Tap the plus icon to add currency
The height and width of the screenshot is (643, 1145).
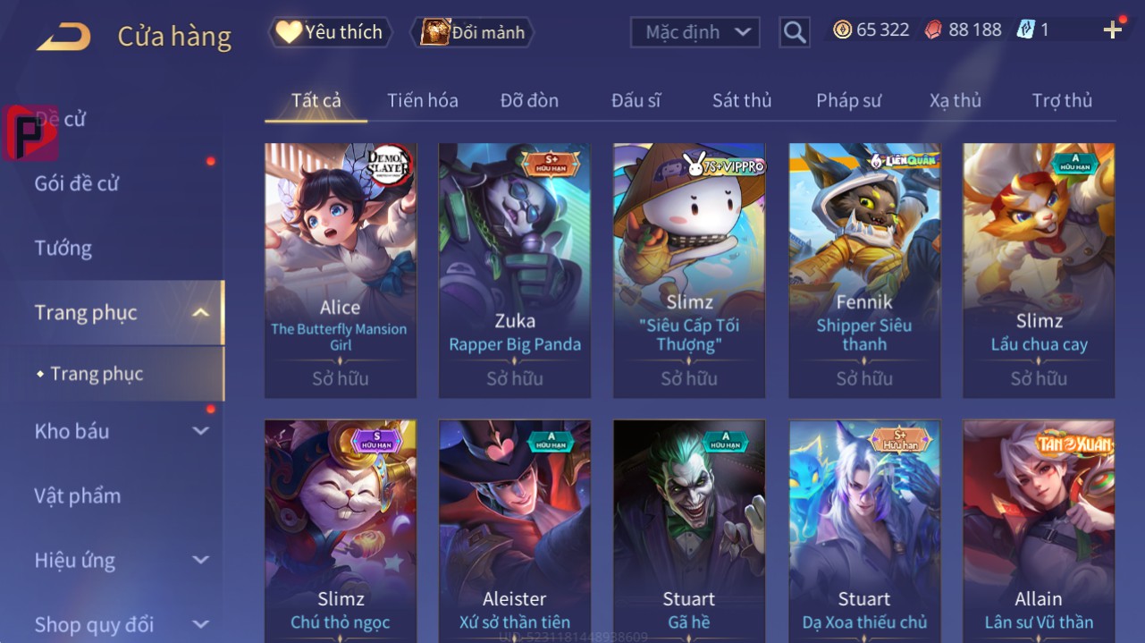click(x=1113, y=30)
